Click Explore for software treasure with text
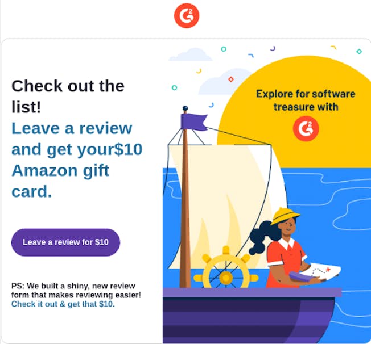The width and height of the screenshot is (371, 344). coord(306,100)
